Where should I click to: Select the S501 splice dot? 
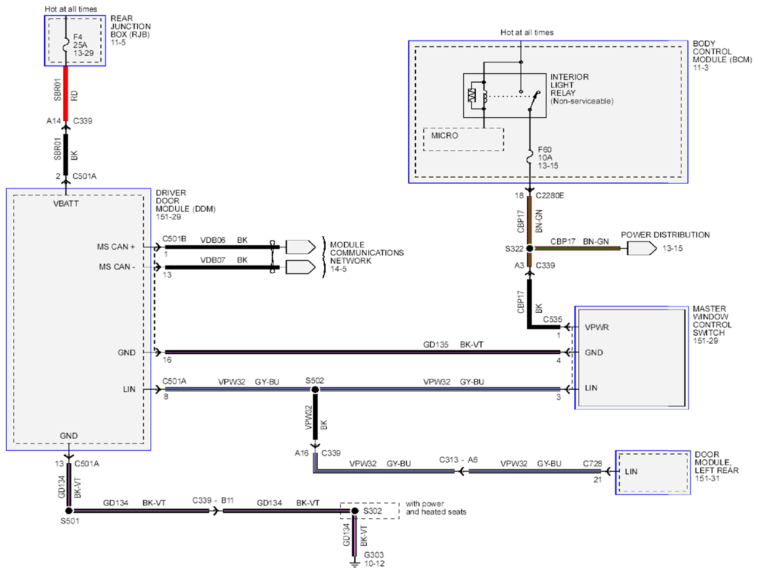point(69,511)
